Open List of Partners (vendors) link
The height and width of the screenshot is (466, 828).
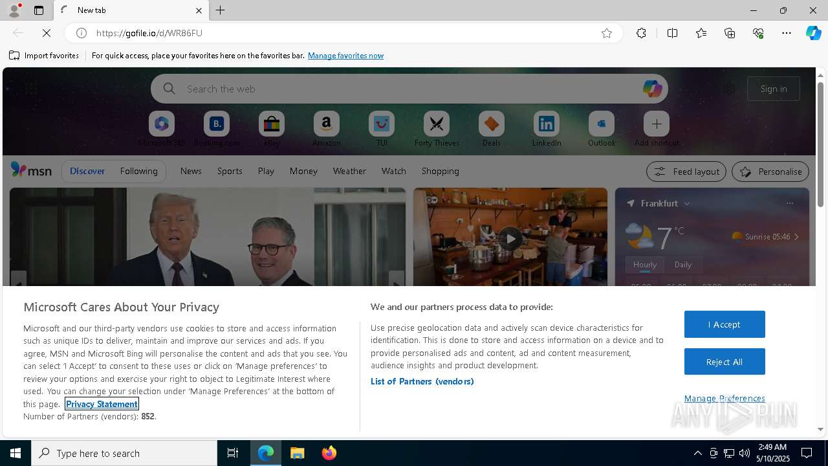click(422, 381)
